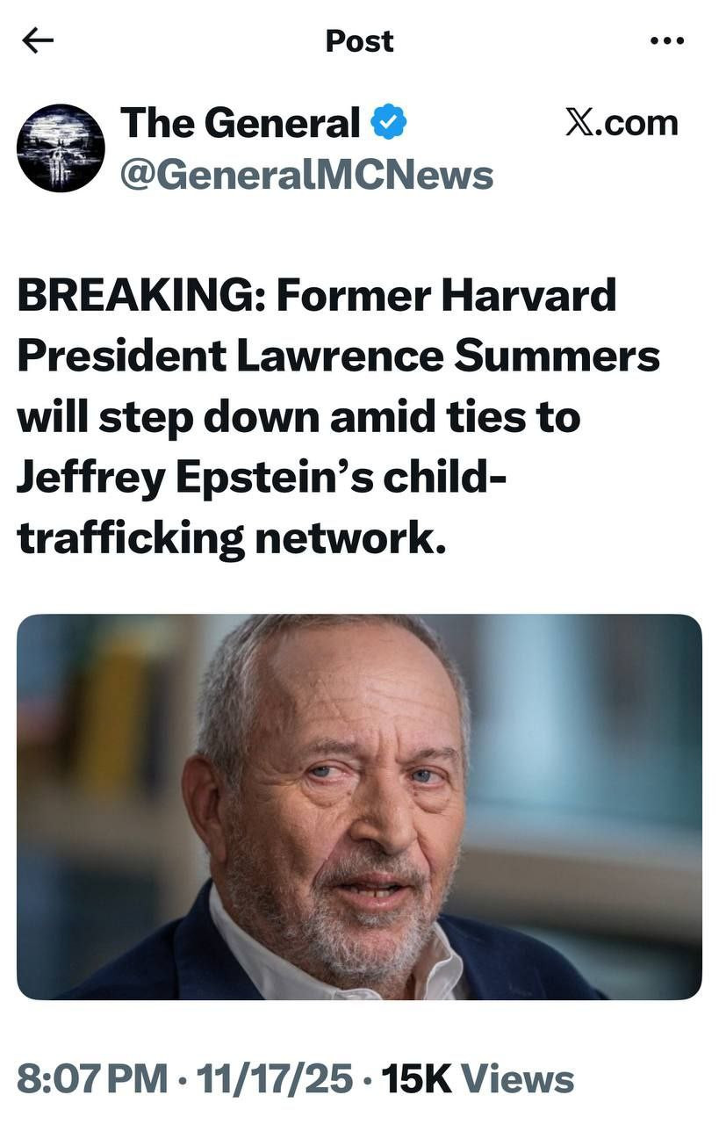Viewport: 719px width, 1124px height.
Task: Click the 11/17/25 post date
Action: click(x=275, y=1078)
